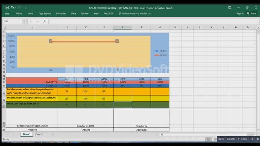
Task: Click the 100% axis label in chart
Action: tap(11, 41)
